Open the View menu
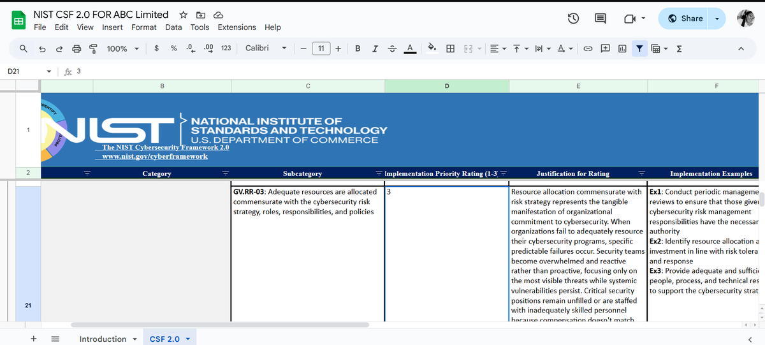Image resolution: width=765 pixels, height=345 pixels. pyautogui.click(x=85, y=27)
